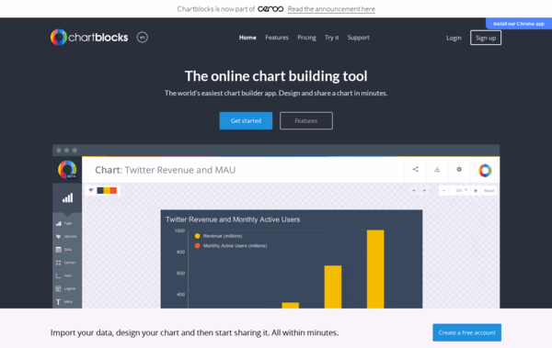Click chart title Twitter Revenue and Monthly Active Users

233,219
